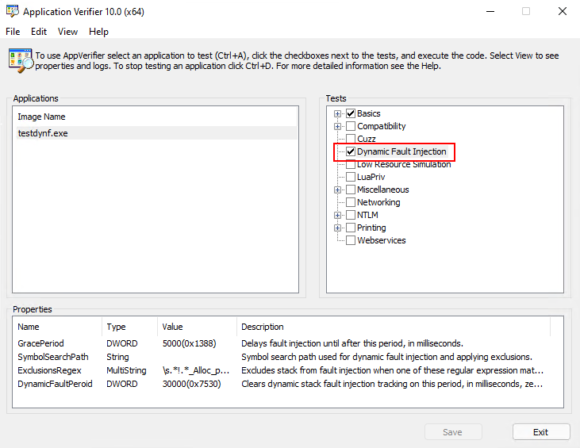
Task: Enable the Networking test checkbox
Action: click(351, 202)
